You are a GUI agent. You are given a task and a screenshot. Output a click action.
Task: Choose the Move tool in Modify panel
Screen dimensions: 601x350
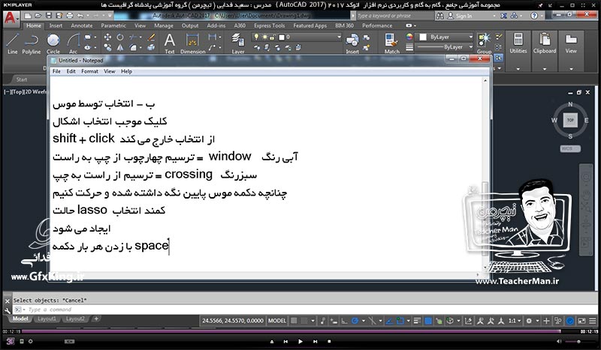(107, 37)
